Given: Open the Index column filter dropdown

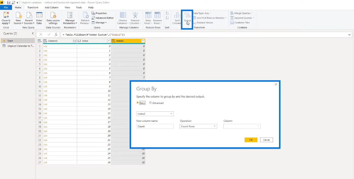Looking at the screenshot, I should [x=109, y=41].
